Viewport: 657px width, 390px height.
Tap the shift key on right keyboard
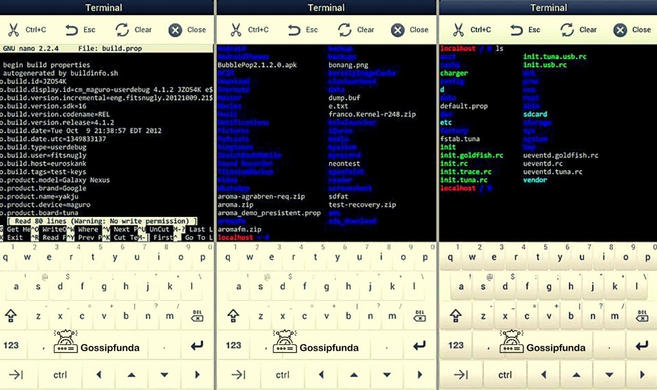coord(456,316)
